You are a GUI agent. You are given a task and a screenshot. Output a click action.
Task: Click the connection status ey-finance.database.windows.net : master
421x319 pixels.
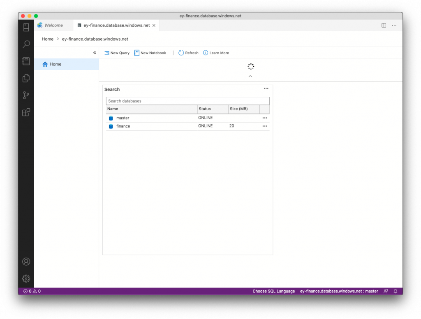[x=339, y=292]
